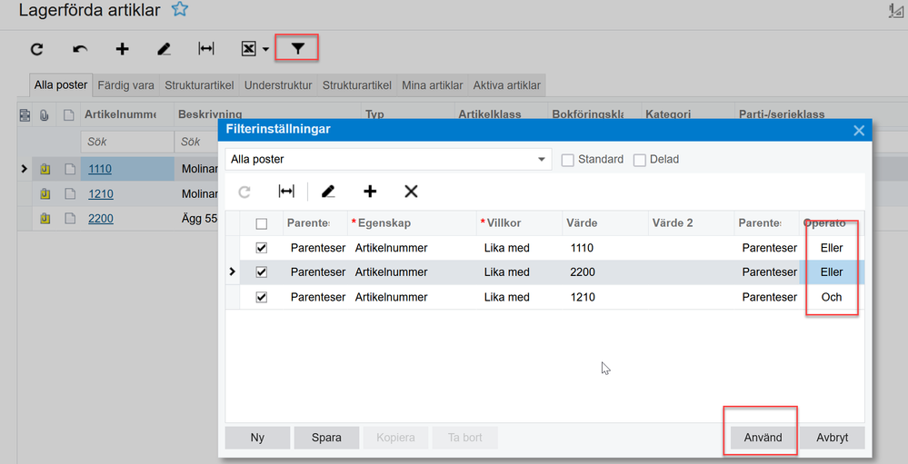Add a new article with plus icon
The image size is (908, 464).
(122, 49)
